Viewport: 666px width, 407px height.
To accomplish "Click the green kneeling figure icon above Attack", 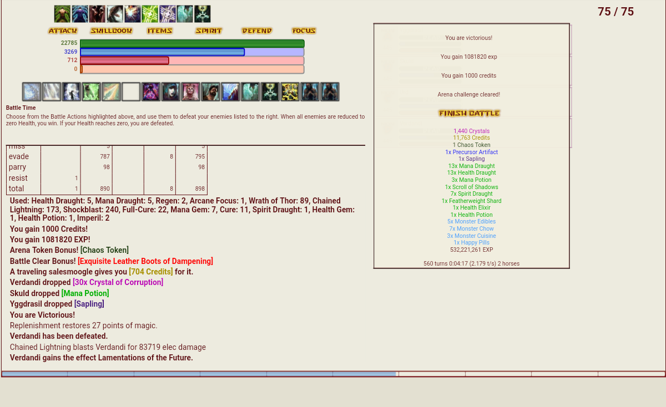I will (x=62, y=13).
